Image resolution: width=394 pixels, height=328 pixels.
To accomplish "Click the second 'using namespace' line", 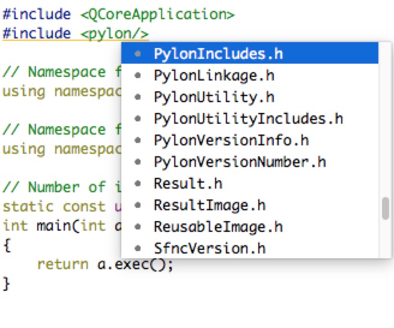I will click(62, 150).
